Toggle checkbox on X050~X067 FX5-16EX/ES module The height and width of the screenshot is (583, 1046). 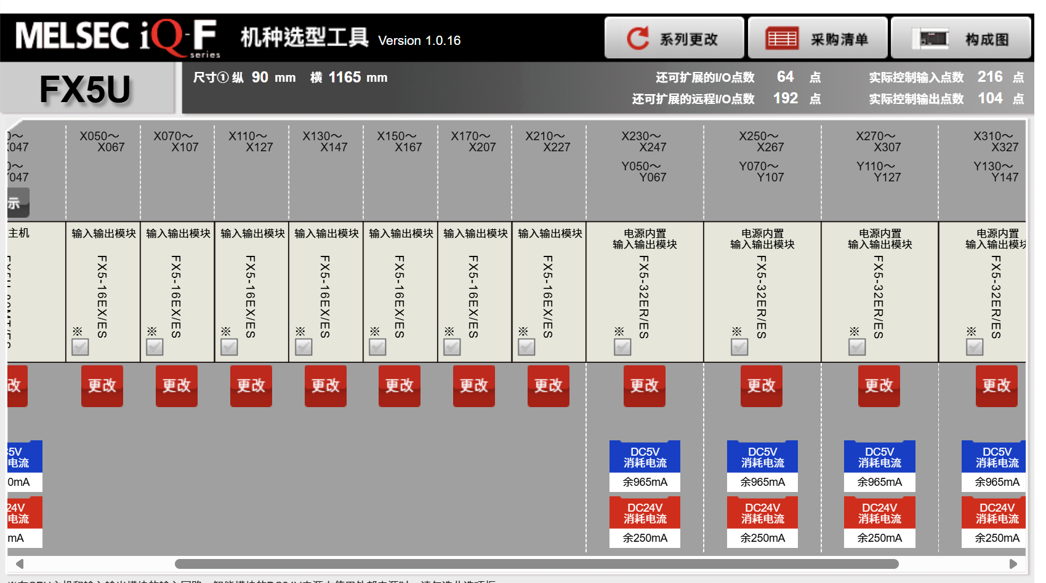click(80, 347)
